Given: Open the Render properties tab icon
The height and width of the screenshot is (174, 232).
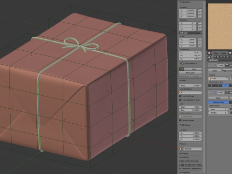Looking at the screenshot, I should tap(215, 57).
